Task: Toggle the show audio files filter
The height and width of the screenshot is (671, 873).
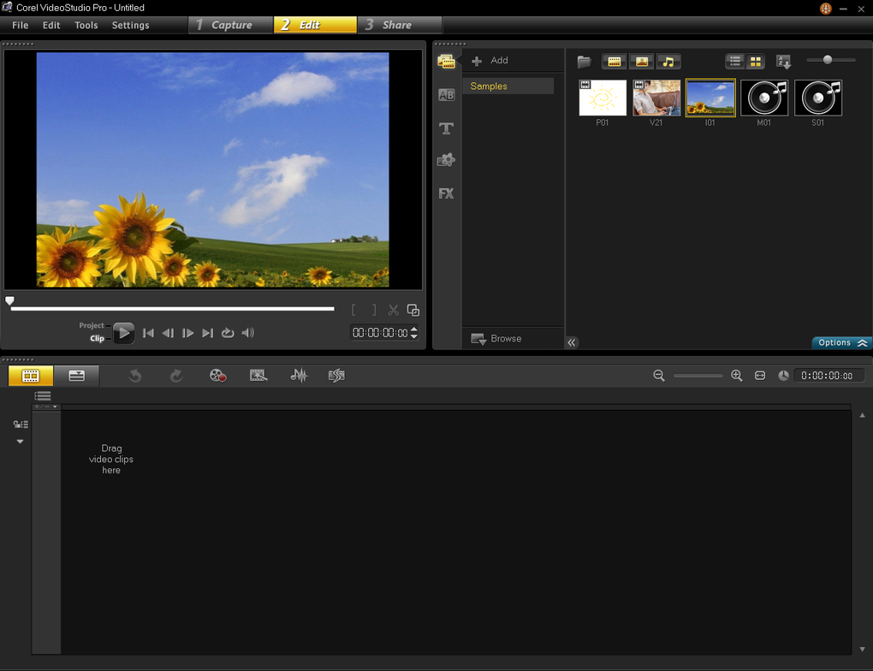Action: 668,62
